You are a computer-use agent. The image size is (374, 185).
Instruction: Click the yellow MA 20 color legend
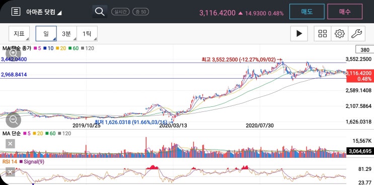pos(61,48)
